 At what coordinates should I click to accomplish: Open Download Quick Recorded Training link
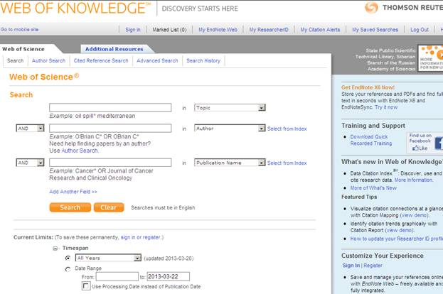tap(371, 140)
